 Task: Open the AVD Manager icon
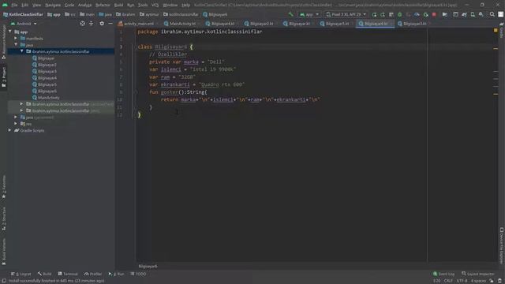(x=473, y=14)
